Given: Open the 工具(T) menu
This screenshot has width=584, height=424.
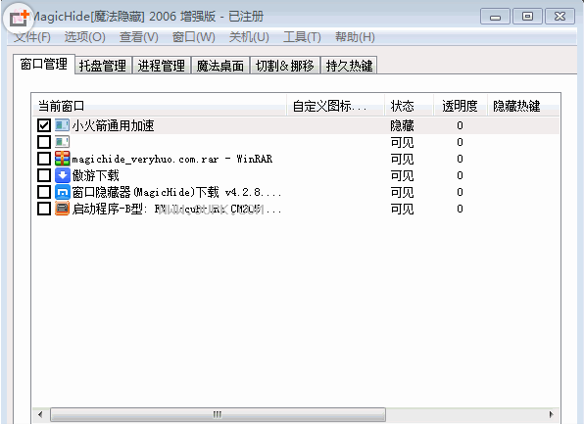Looking at the screenshot, I should 302,37.
